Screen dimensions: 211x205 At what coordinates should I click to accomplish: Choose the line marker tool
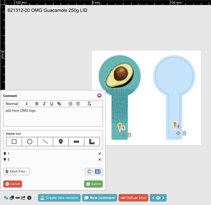pos(45,142)
